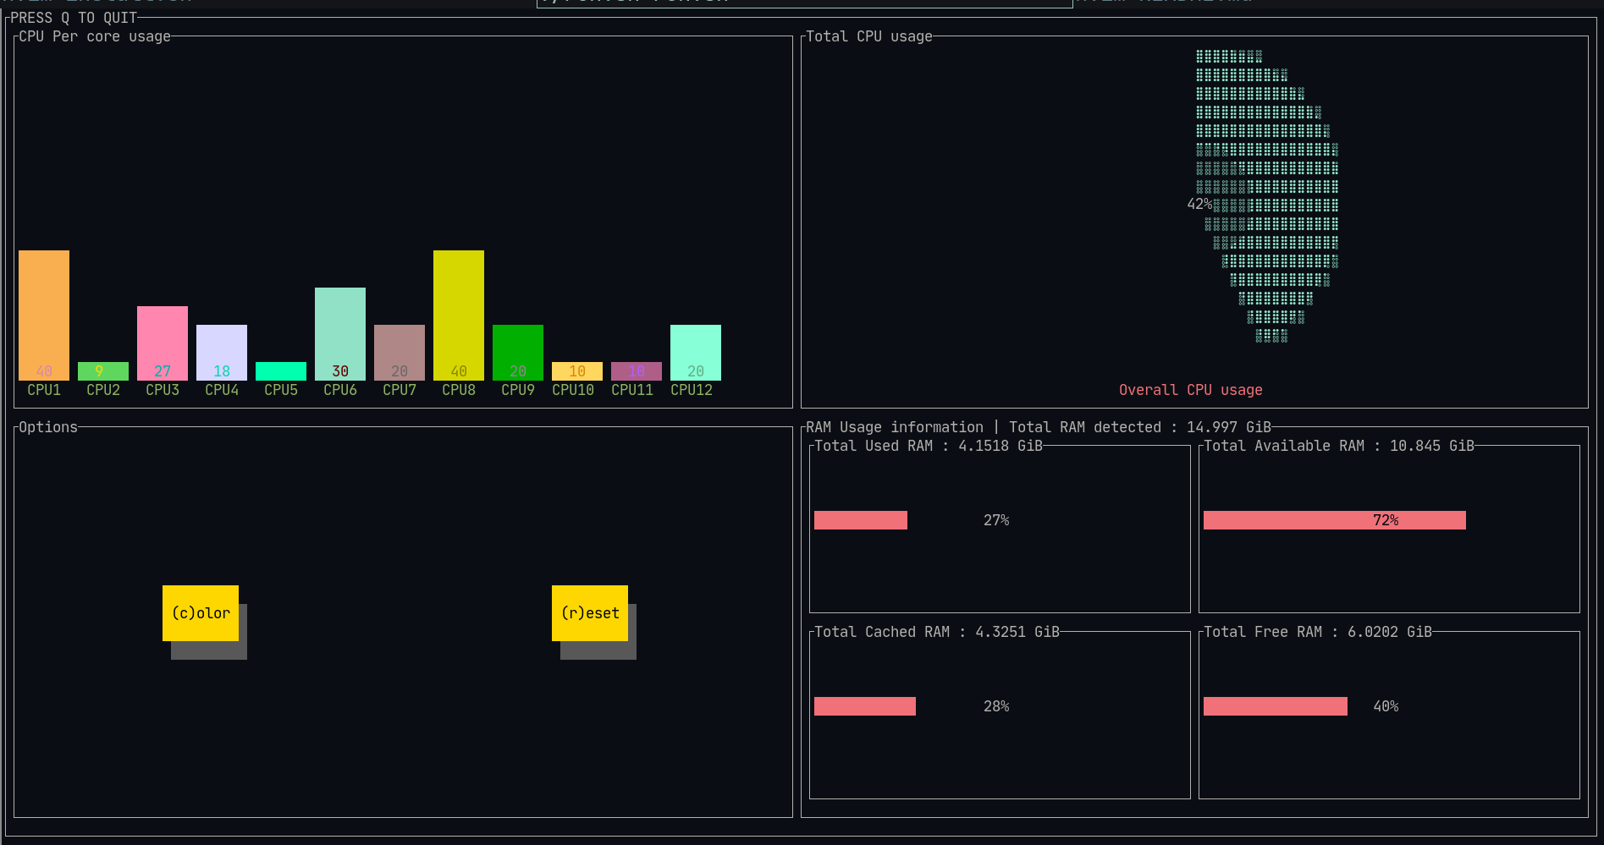Select the CPU3 pink usage bar
Image resolution: width=1604 pixels, height=845 pixels.
coord(163,343)
